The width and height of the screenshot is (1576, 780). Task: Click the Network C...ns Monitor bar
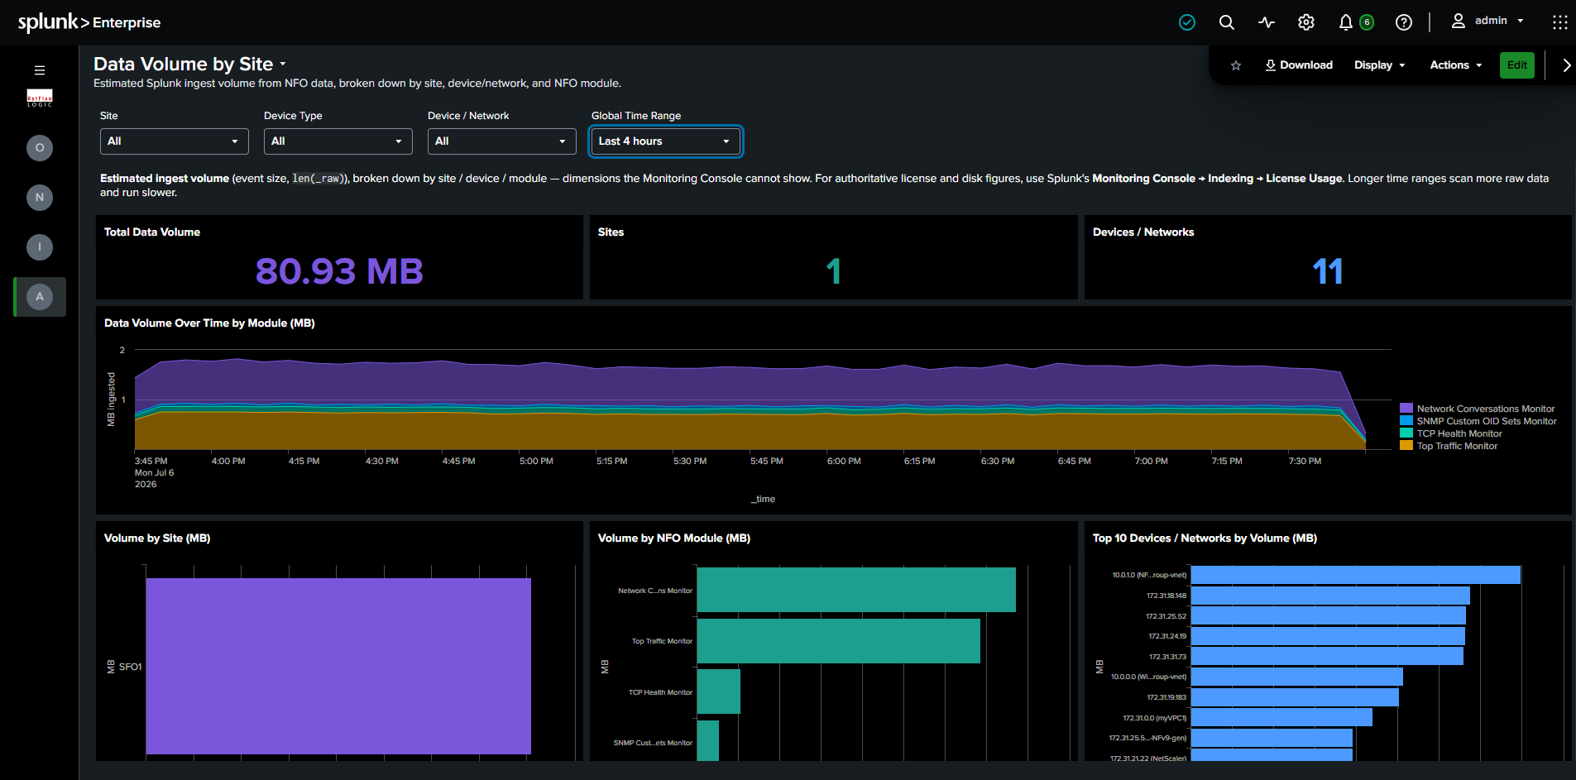[856, 590]
